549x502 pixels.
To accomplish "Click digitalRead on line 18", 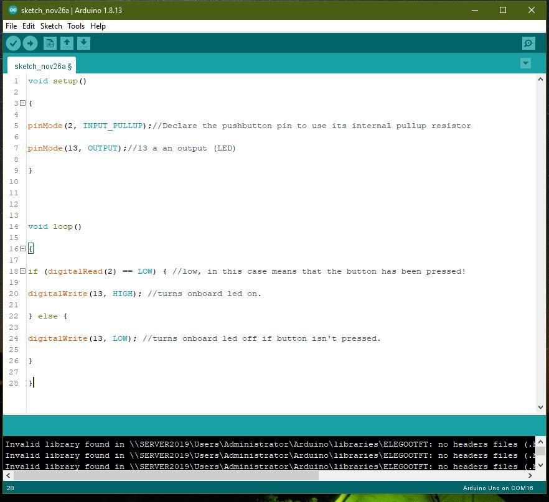I will (75, 271).
